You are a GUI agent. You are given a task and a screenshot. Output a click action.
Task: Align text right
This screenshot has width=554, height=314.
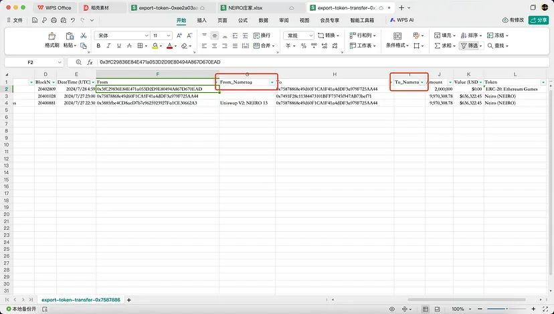pyautogui.click(x=225, y=46)
